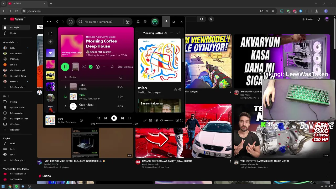This screenshot has height=189, width=336.
Task: Open Shane McLaughlin profile link
Action: click(x=101, y=52)
